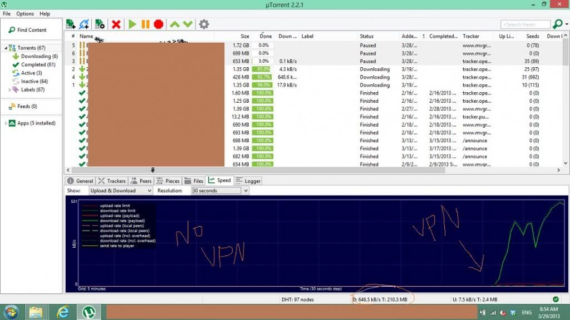The width and height of the screenshot is (570, 320).
Task: Switch to the Peers tab
Action: [141, 181]
